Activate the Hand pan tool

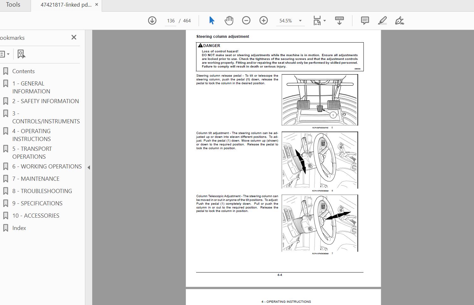(x=229, y=21)
